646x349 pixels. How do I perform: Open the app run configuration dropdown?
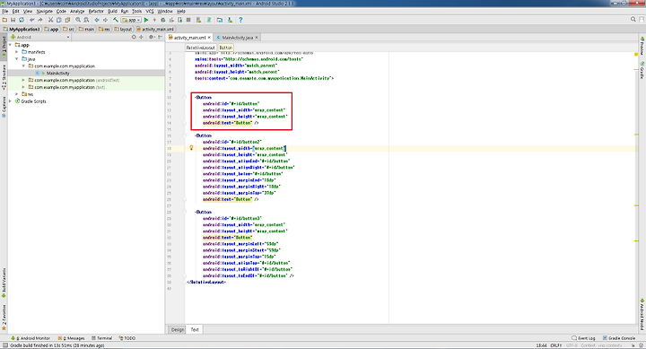[x=131, y=20]
